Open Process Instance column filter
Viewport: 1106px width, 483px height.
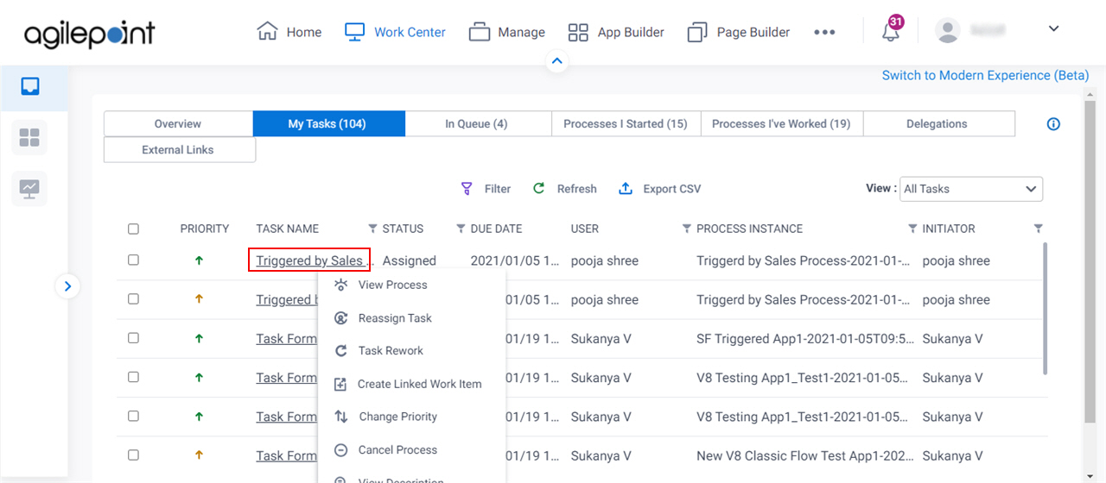coord(912,229)
